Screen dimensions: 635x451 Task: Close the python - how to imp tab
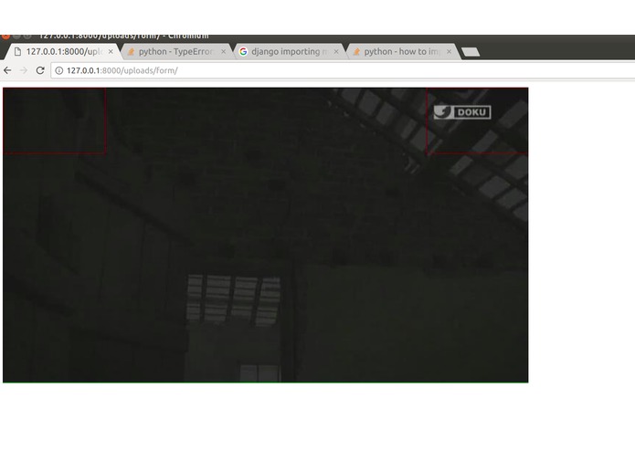[449, 52]
